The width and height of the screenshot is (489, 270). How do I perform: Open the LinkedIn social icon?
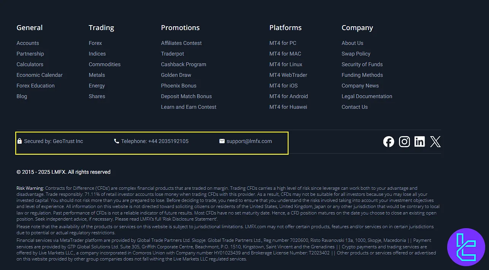[x=420, y=142]
